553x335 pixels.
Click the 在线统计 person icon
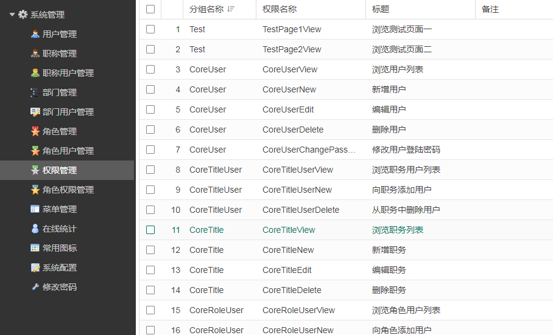tap(35, 229)
